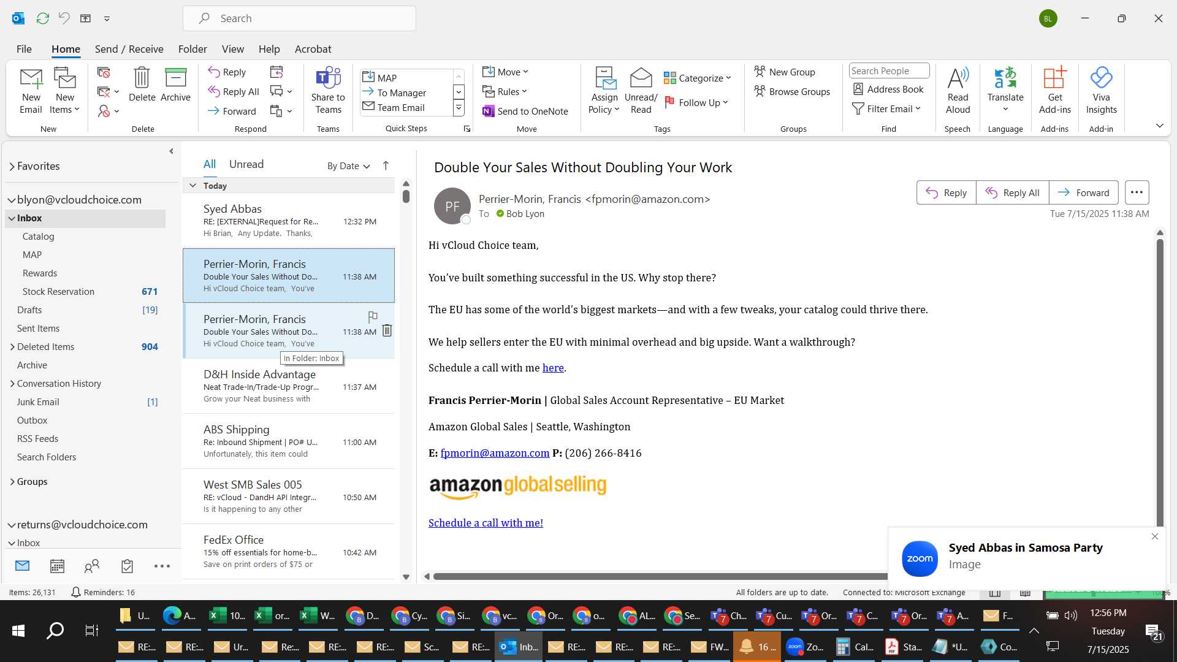The image size is (1177, 662).
Task: Open the Rules dropdown
Action: [505, 91]
